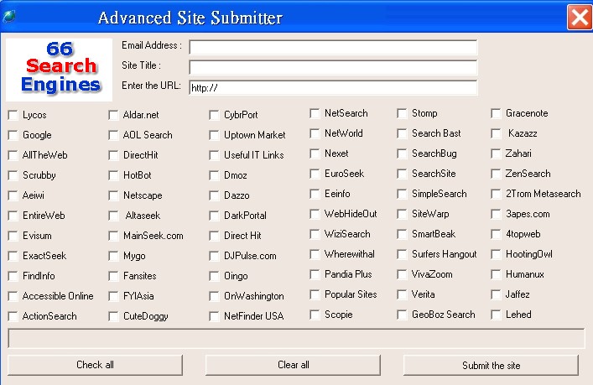Select the Scrubby checkbox

point(13,175)
